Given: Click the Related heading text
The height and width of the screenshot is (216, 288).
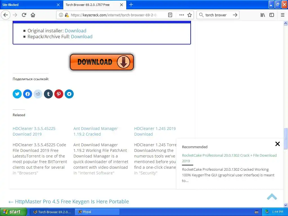Looking at the screenshot, I should tap(19, 115).
